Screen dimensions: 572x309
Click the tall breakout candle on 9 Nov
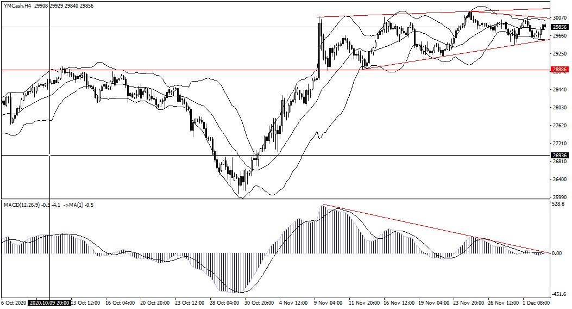point(319,44)
